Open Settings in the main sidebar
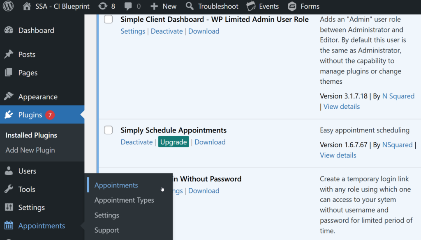The width and height of the screenshot is (421, 240). point(31,208)
